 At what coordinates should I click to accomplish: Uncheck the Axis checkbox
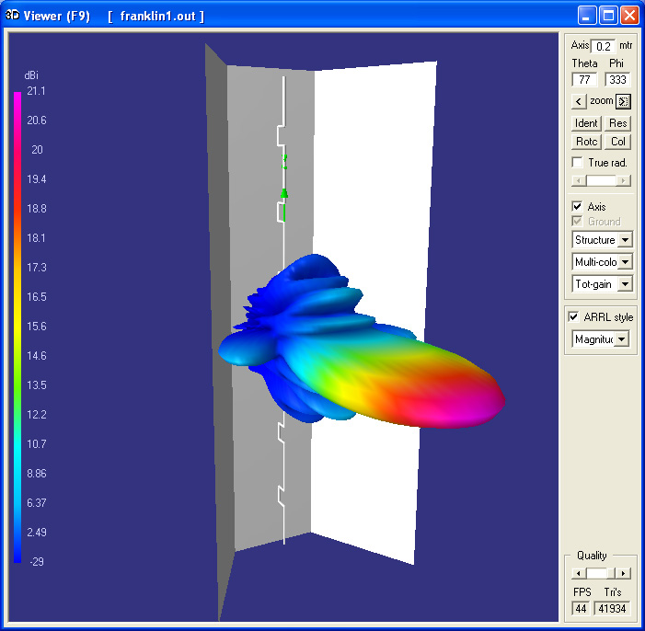pos(577,206)
